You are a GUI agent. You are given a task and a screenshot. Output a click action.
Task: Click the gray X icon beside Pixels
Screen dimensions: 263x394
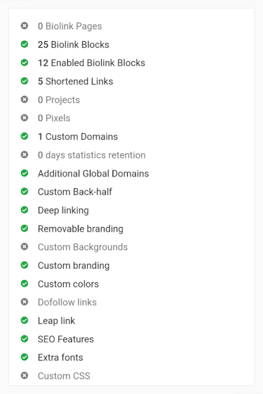click(x=25, y=118)
